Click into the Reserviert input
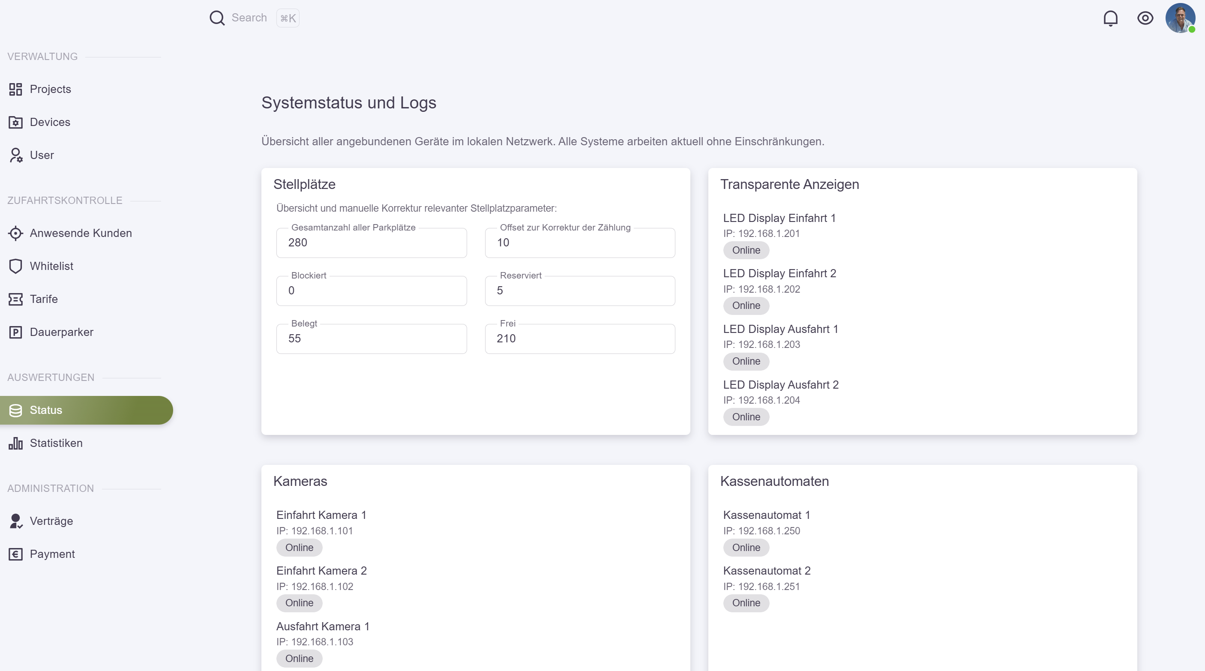Screen dimensions: 1205x671 tap(580, 291)
